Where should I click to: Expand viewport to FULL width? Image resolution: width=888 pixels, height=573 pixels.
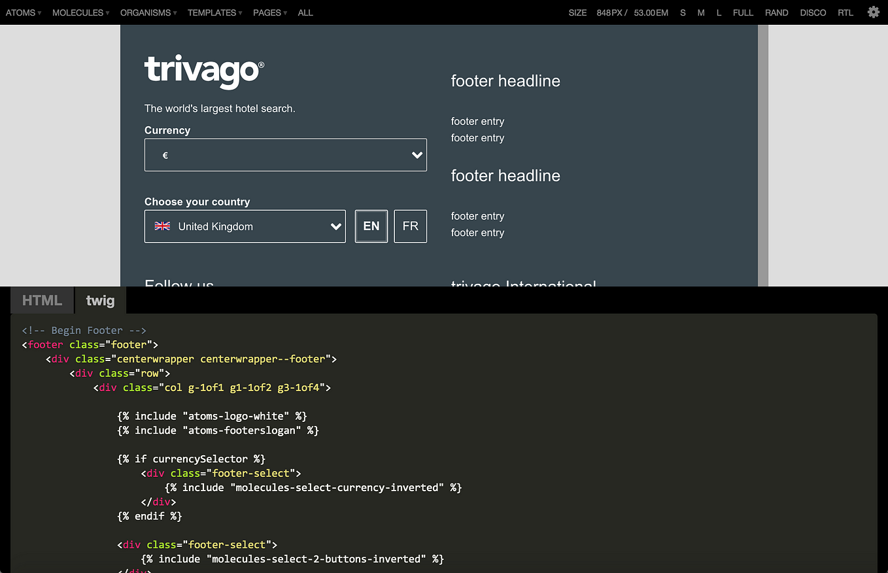coord(743,12)
